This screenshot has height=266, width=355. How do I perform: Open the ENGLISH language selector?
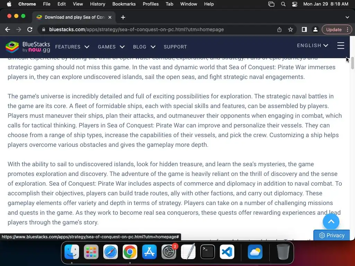pyautogui.click(x=313, y=45)
